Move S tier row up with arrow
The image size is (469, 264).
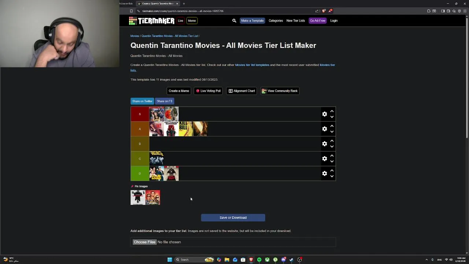pos(332,111)
